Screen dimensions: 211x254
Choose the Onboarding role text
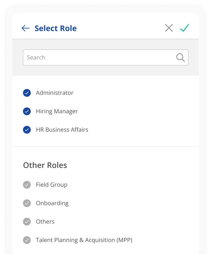(52, 203)
